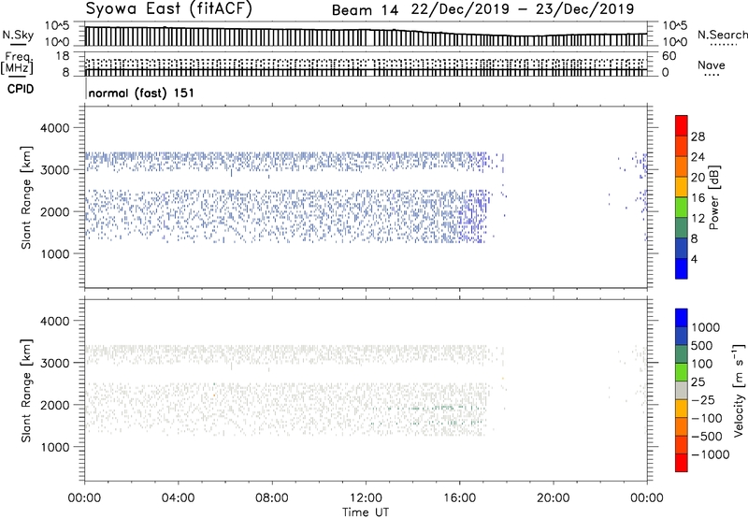
Task: Click the 'N.Sky' legend label
Action: pos(18,35)
